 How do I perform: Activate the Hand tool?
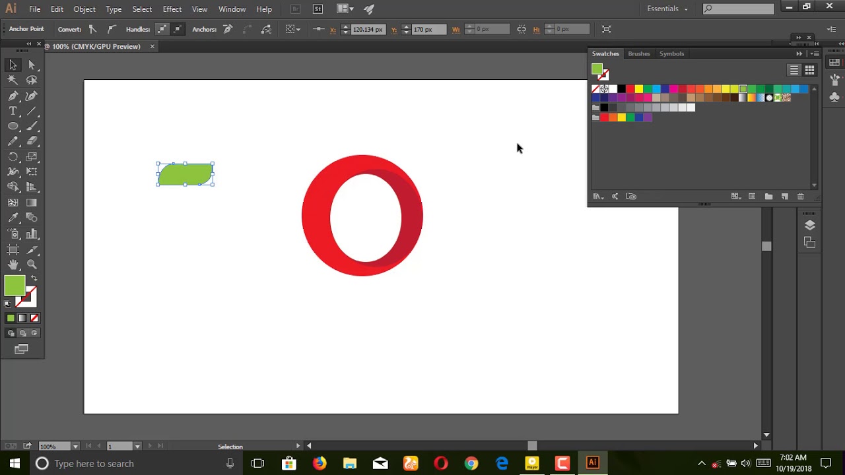(13, 265)
